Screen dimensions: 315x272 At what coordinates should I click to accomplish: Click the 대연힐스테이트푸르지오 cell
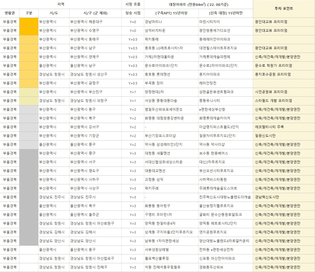point(225,48)
